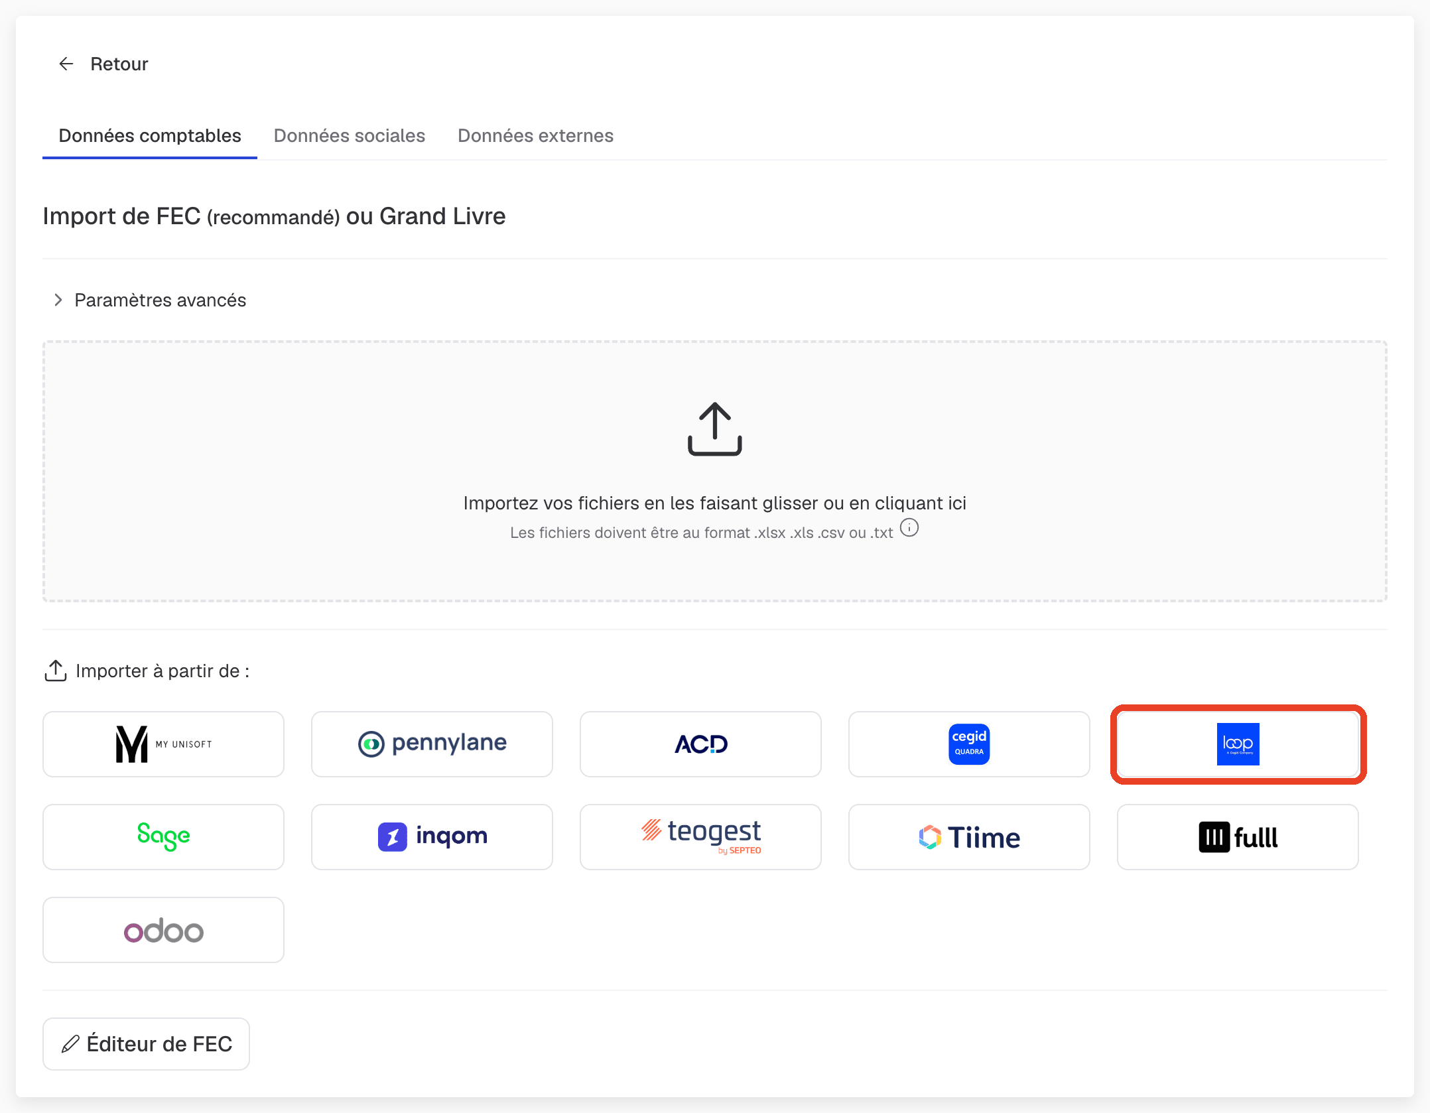This screenshot has width=1430, height=1113.
Task: Choose the Fulll import tile
Action: click(x=1238, y=837)
